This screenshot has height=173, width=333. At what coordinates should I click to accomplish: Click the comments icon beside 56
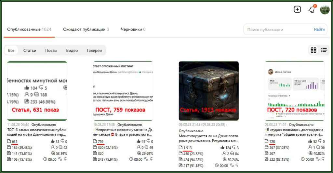point(318,147)
